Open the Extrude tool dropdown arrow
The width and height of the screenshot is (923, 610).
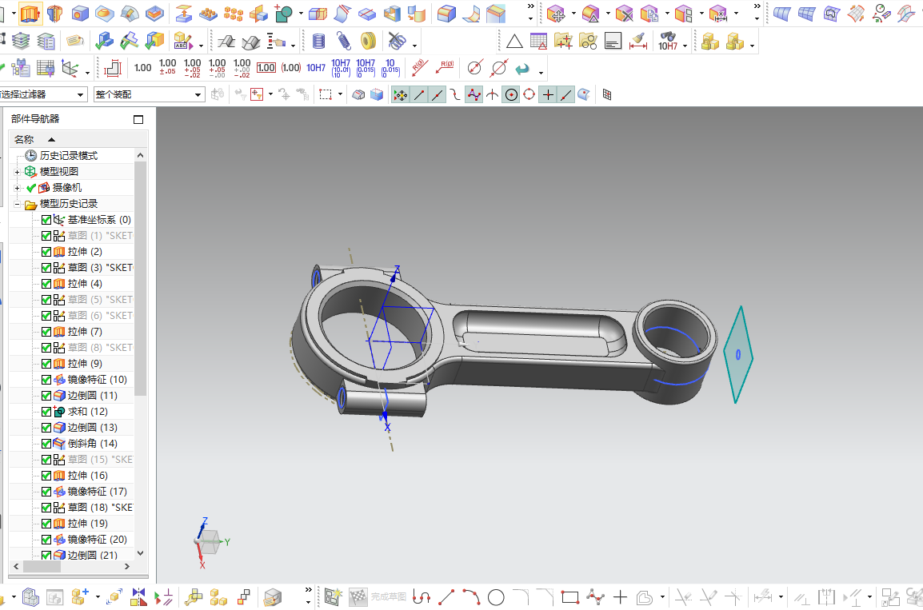pyautogui.click(x=14, y=13)
